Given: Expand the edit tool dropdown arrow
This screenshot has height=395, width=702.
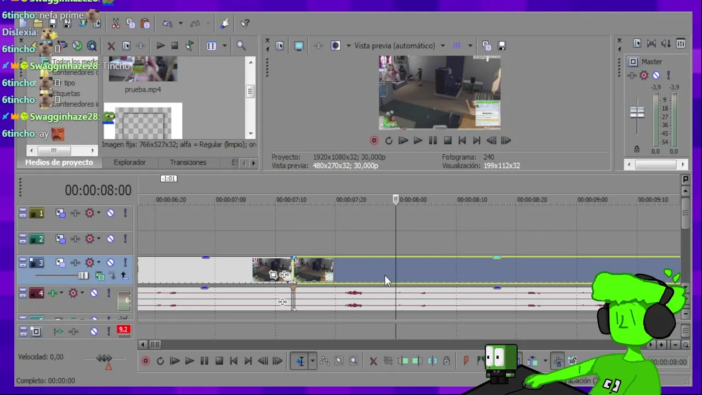Looking at the screenshot, I should pyautogui.click(x=312, y=361).
